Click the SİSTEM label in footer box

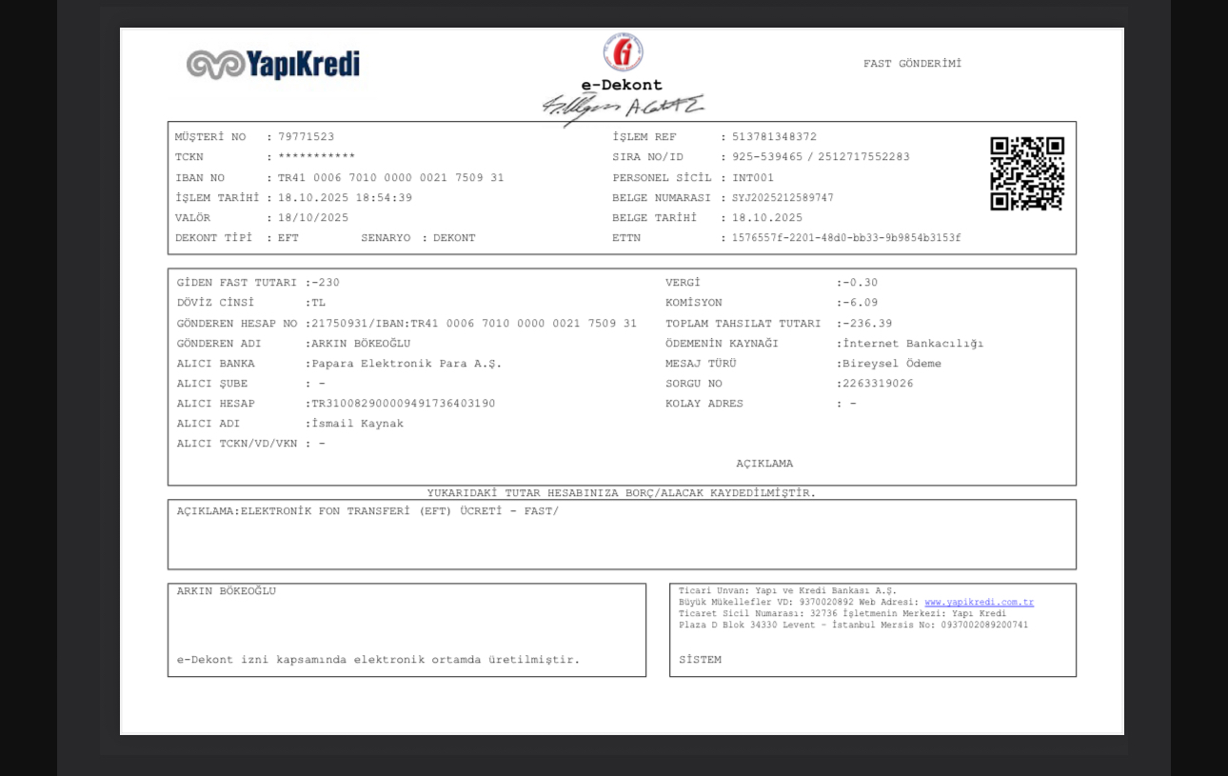tap(700, 660)
